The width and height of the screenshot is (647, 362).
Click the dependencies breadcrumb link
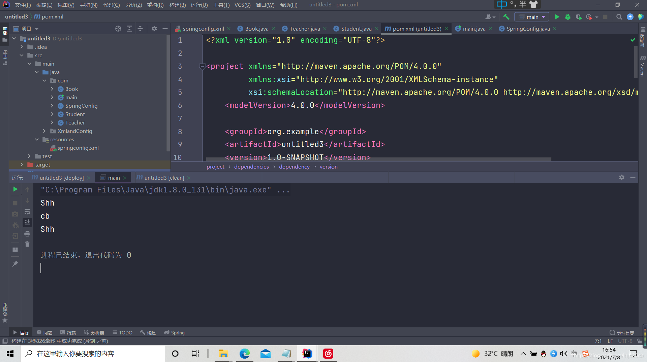pos(251,167)
